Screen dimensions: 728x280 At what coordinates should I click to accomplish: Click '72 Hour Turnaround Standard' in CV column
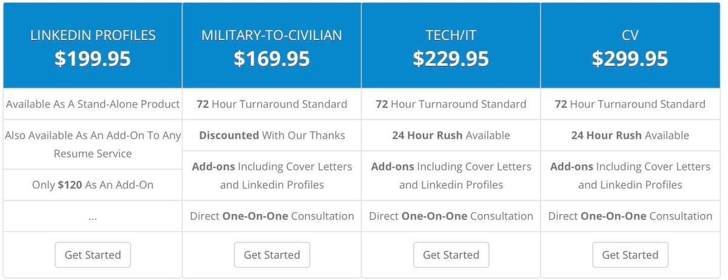630,104
